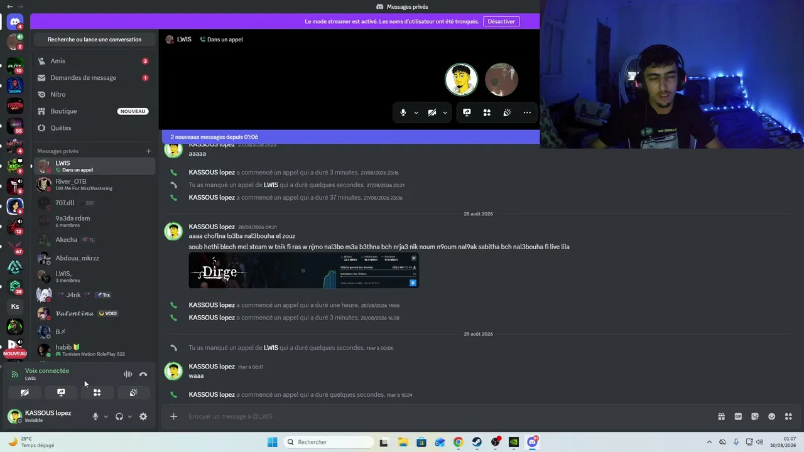Open user settings gear
Viewport: 804px width, 452px height.
(143, 416)
